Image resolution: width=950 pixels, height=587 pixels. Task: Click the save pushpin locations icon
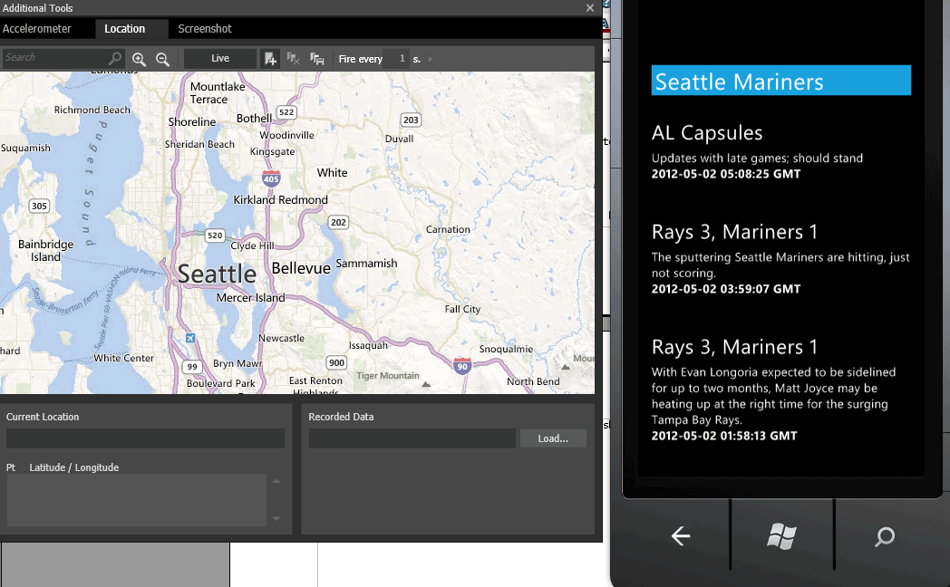click(317, 59)
